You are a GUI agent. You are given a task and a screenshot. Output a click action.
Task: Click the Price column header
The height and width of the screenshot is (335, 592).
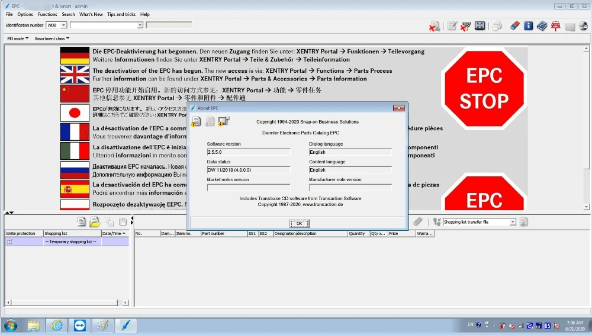(x=402, y=233)
